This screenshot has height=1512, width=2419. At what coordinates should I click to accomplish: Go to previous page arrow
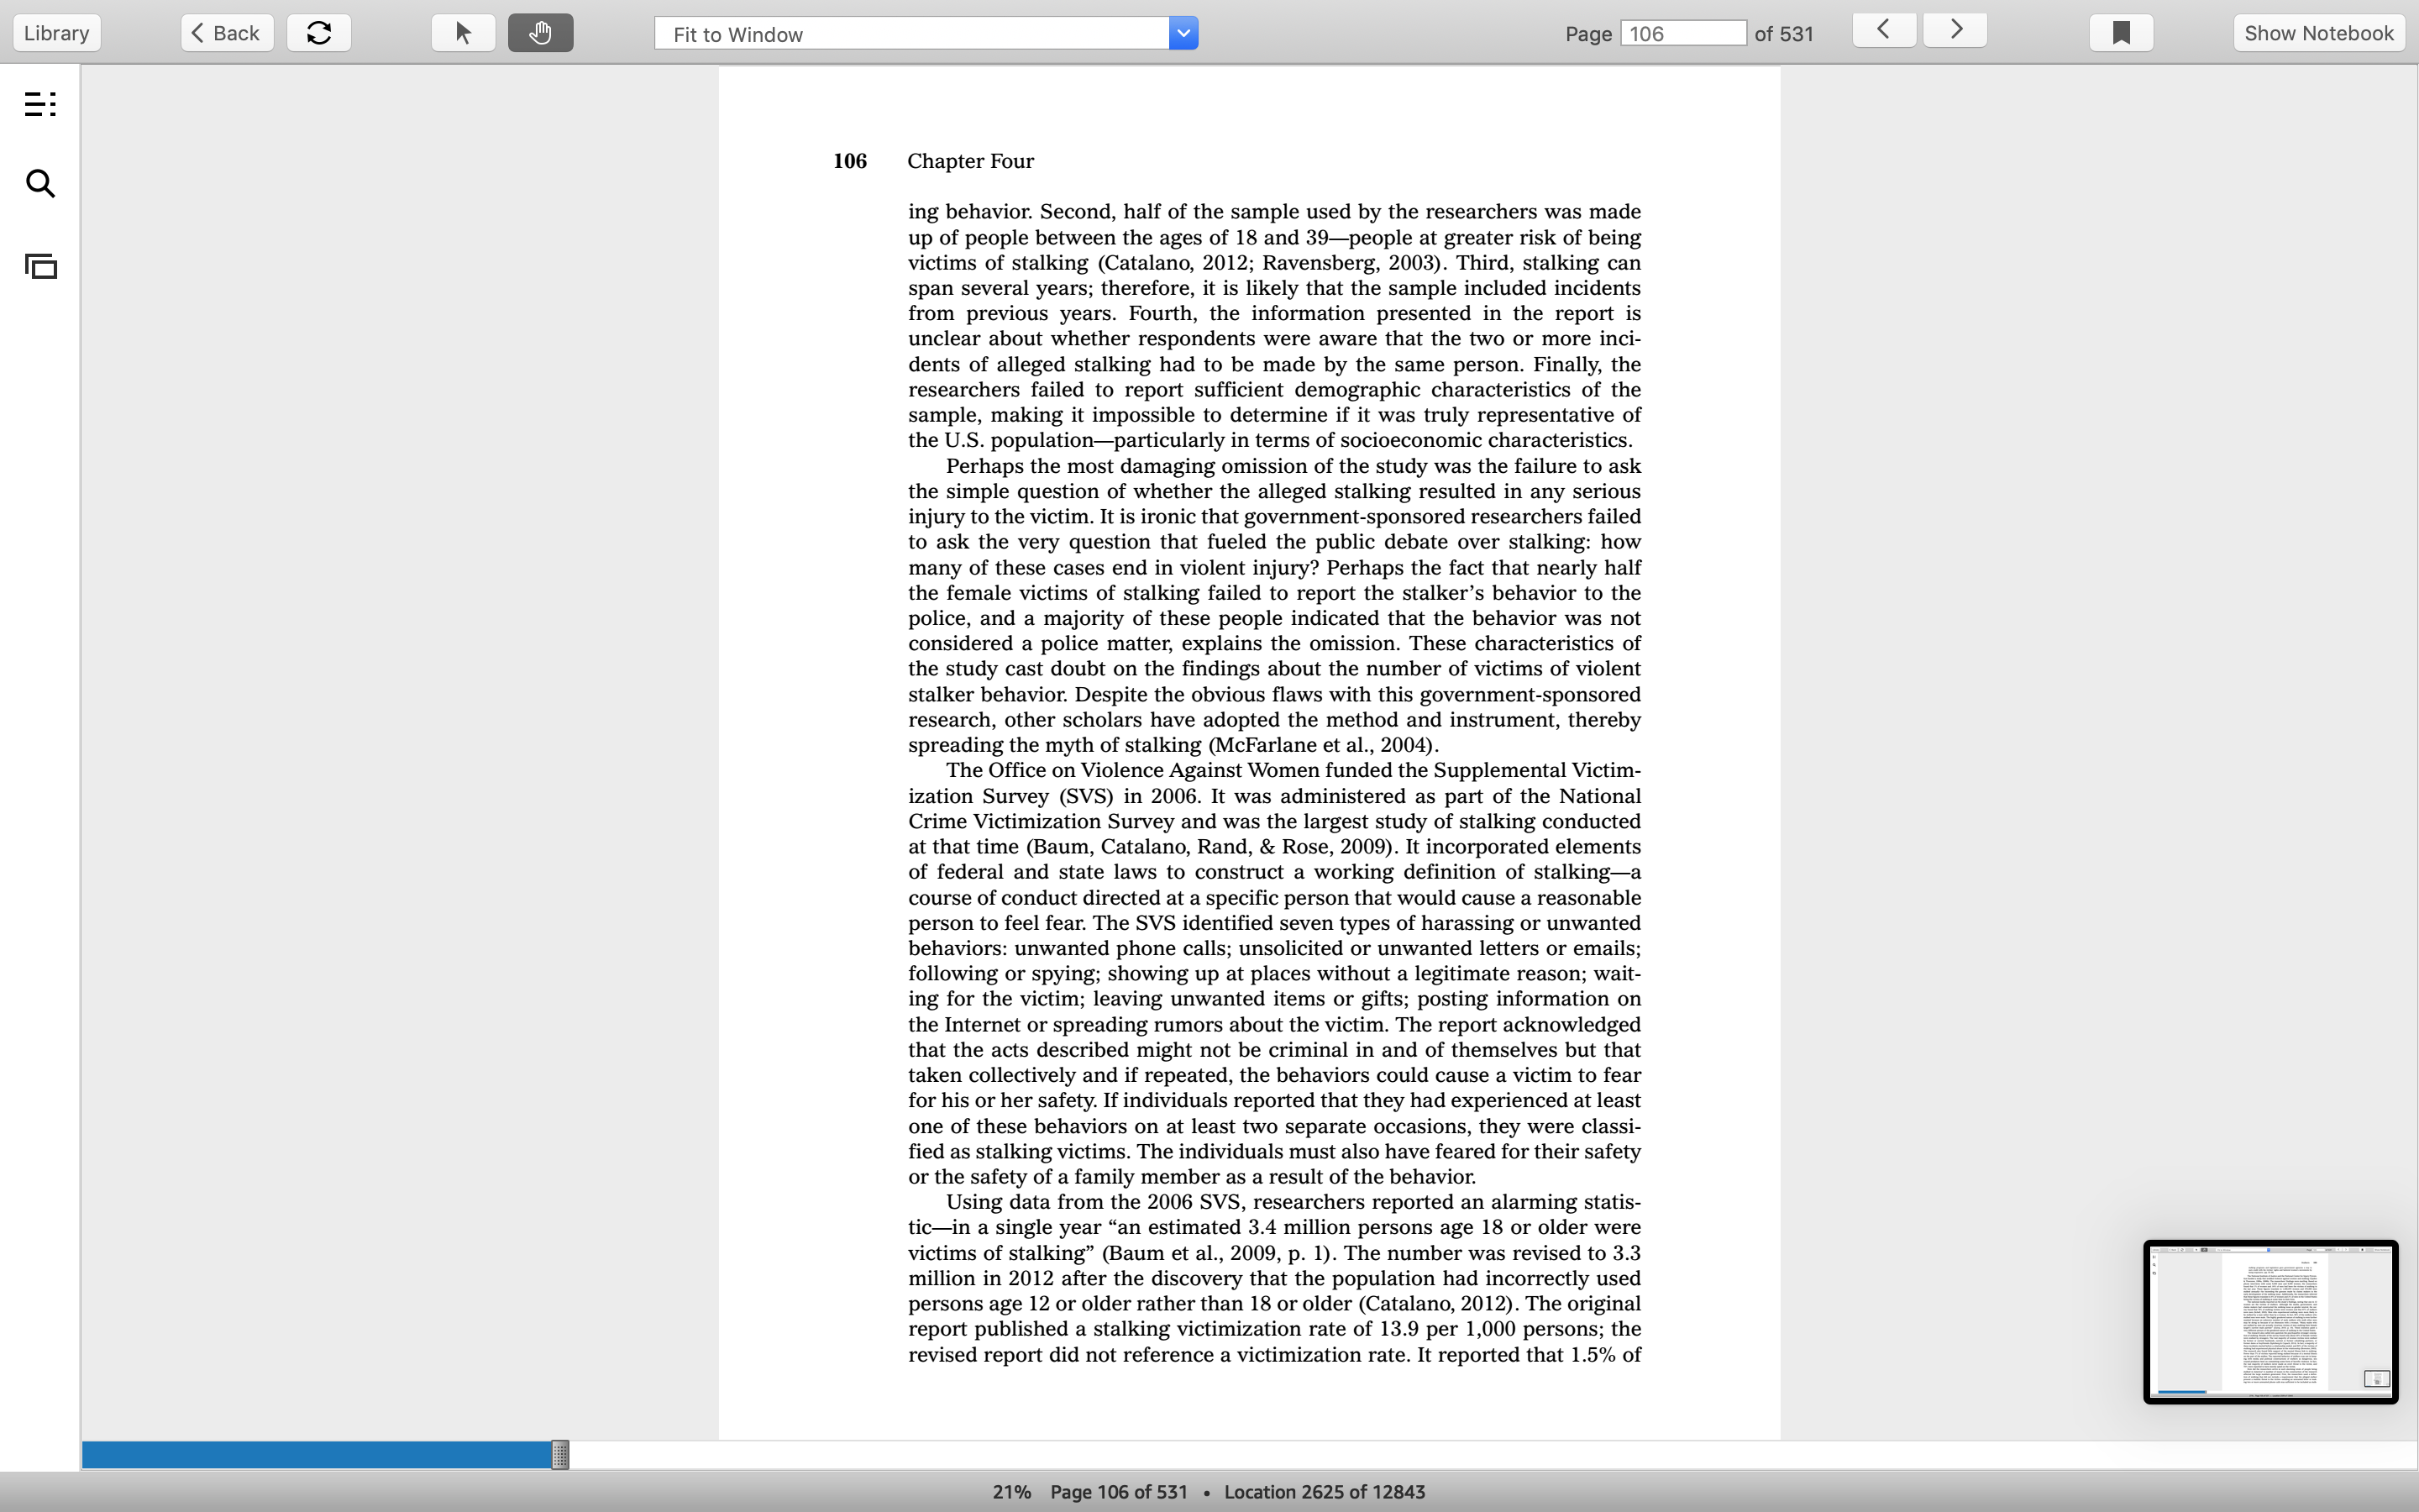tap(1884, 30)
